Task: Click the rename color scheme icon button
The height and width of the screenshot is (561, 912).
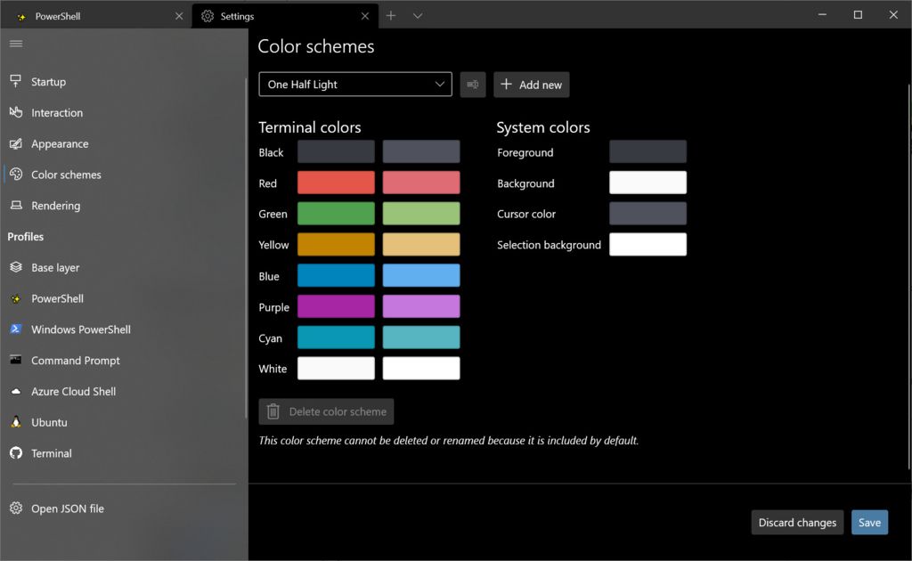Action: (473, 85)
